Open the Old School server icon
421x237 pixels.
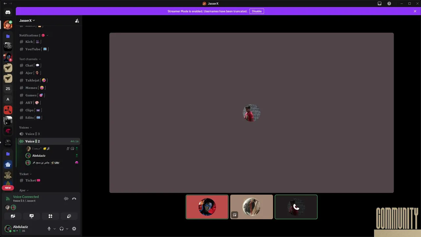pos(8,175)
